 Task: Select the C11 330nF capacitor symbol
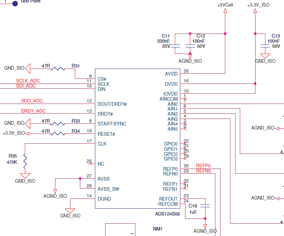pos(175,46)
